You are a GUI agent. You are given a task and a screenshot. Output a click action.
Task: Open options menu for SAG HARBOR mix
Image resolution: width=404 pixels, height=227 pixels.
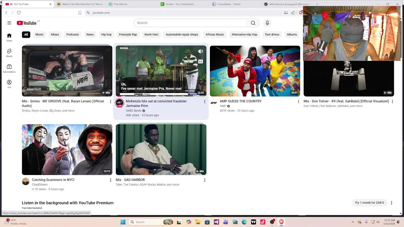[x=205, y=180]
